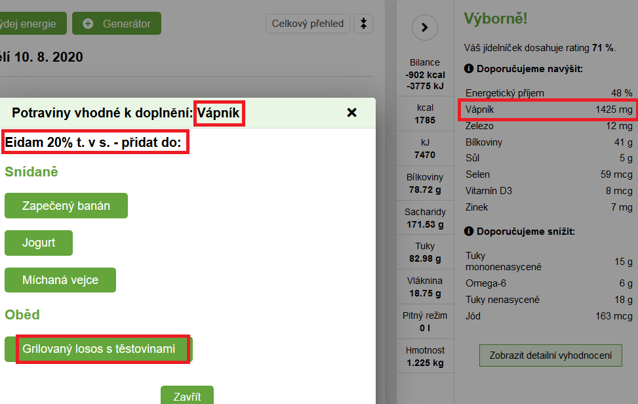Select the Vápník 1425 mg row
Image resolution: width=638 pixels, height=404 pixels.
[x=549, y=110]
